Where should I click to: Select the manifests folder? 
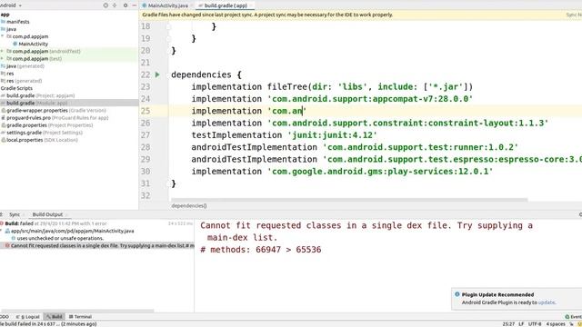[x=18, y=22]
